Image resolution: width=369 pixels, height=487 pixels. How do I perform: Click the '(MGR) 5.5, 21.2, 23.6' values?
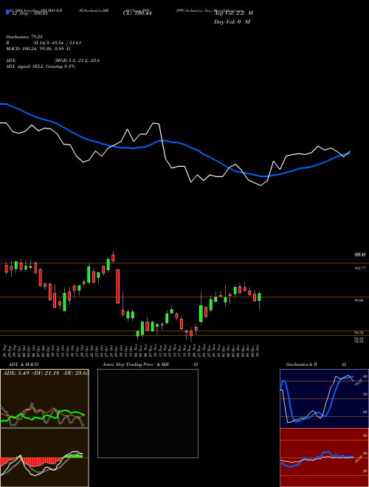point(77,61)
